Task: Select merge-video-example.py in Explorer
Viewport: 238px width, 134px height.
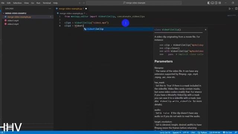Action: click(28, 17)
